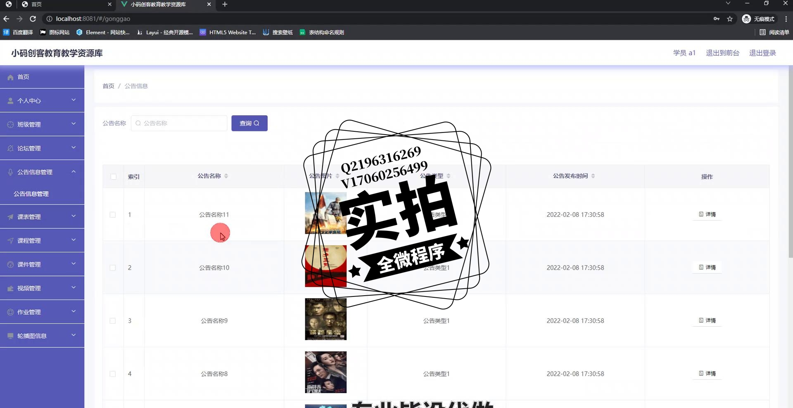This screenshot has height=408, width=793.
Task: Sort table by 公告发布时间 column
Action: coord(593,176)
